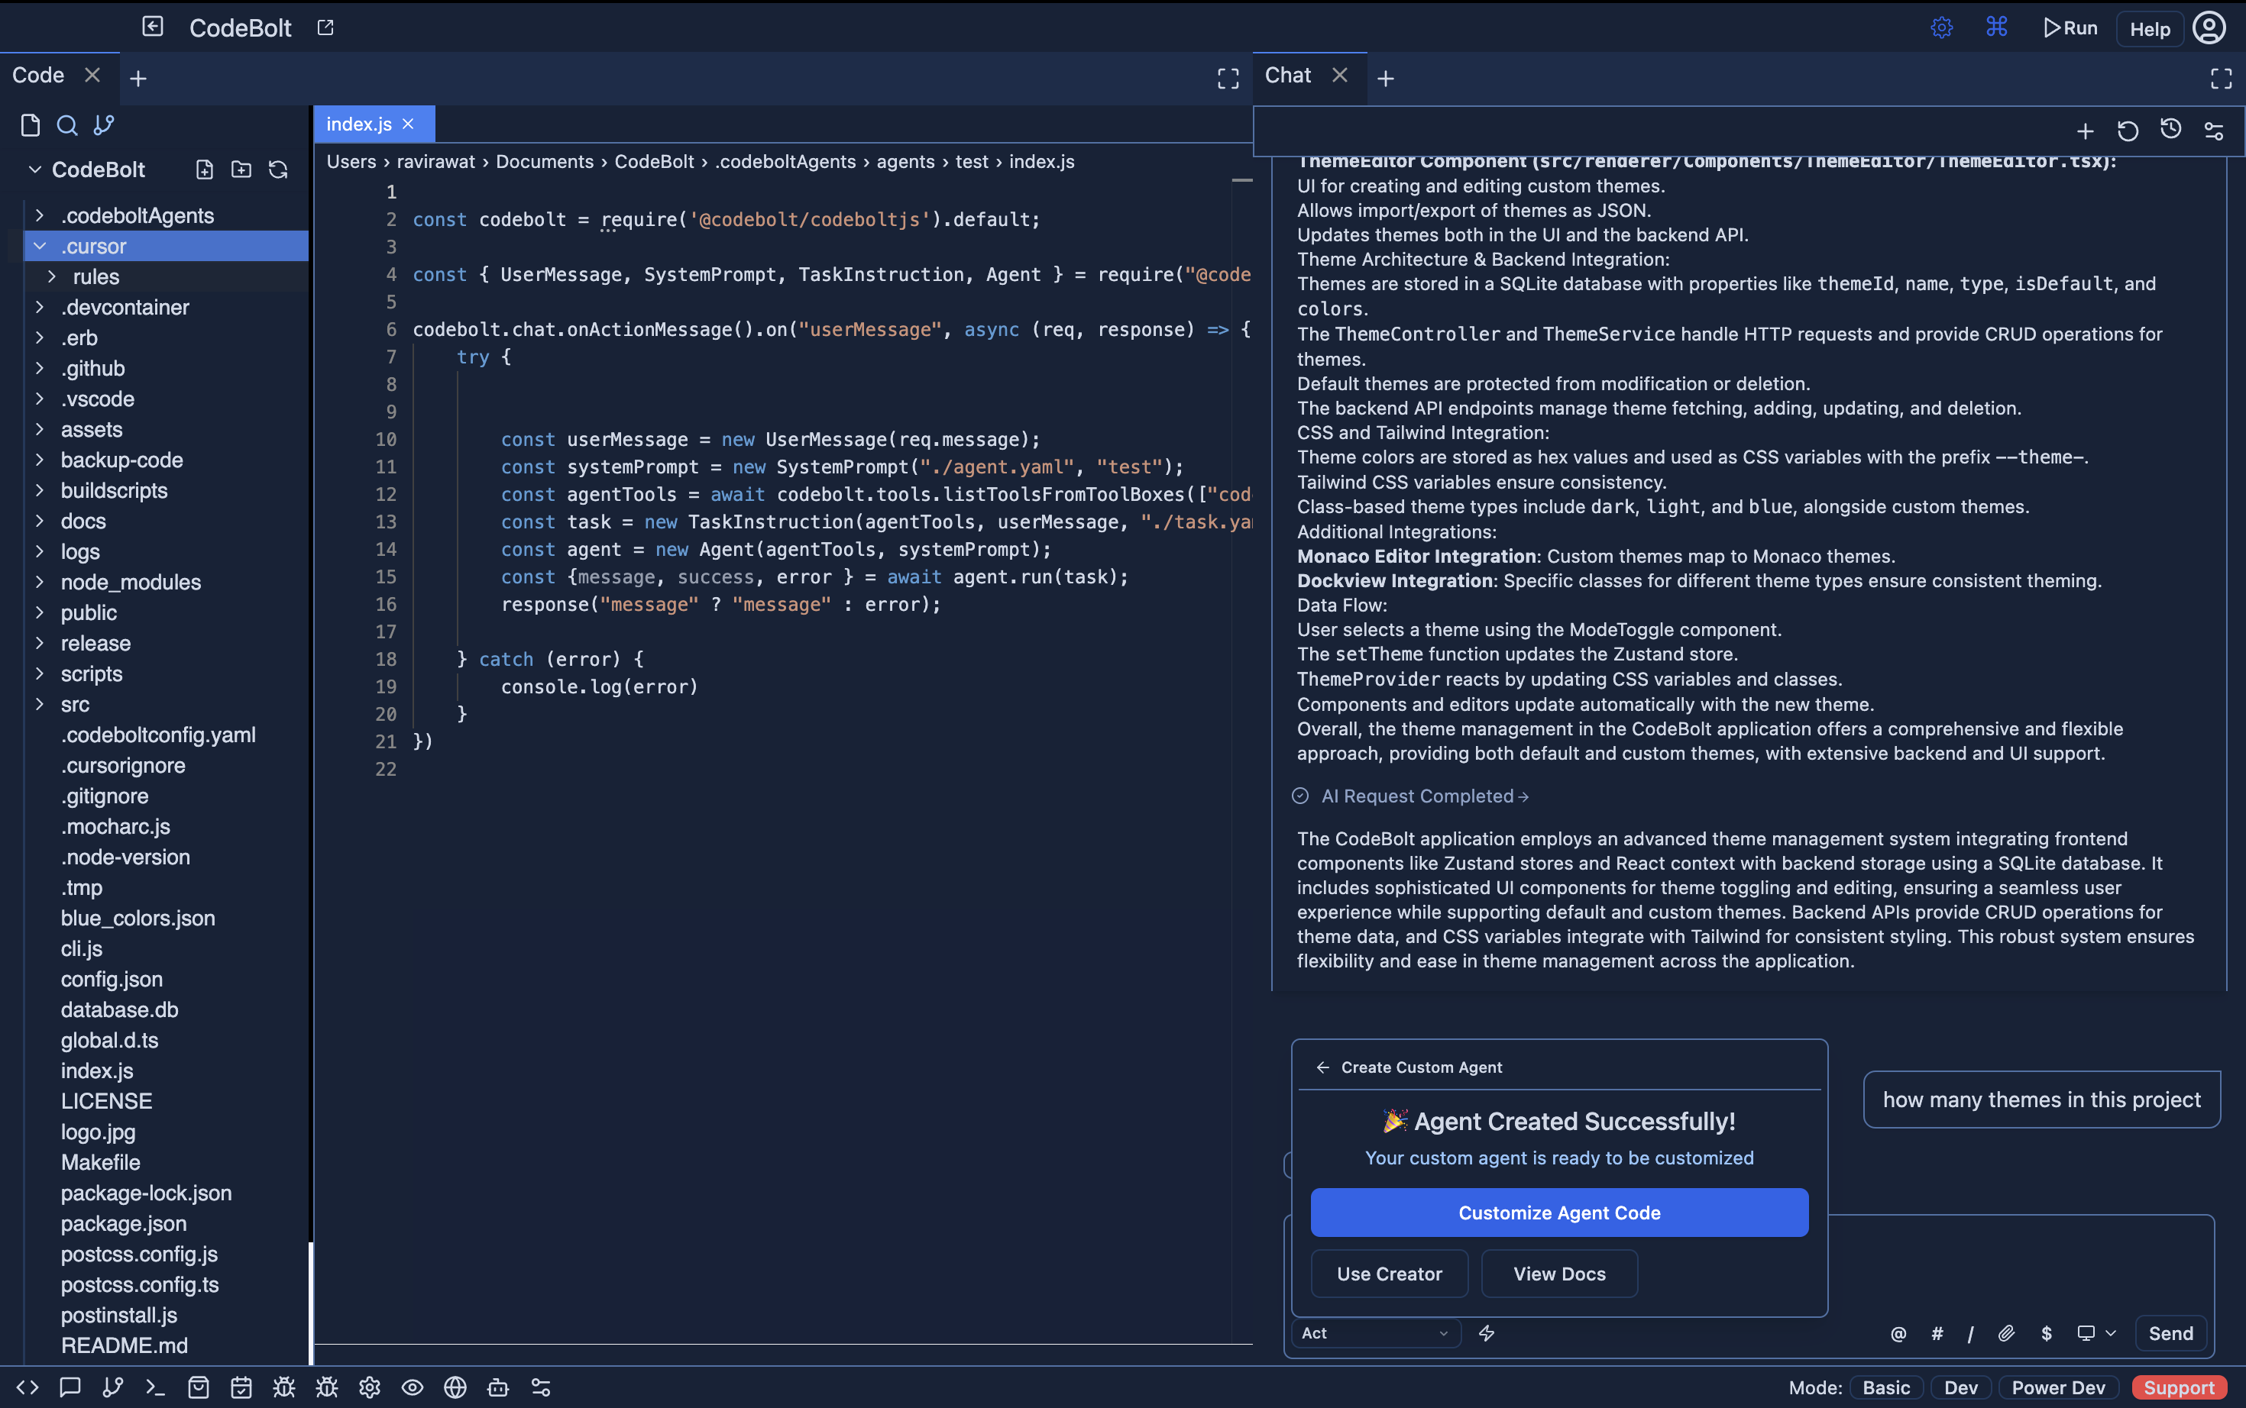Click the Customize Agent Code button
This screenshot has height=1408, width=2246.
(x=1559, y=1213)
